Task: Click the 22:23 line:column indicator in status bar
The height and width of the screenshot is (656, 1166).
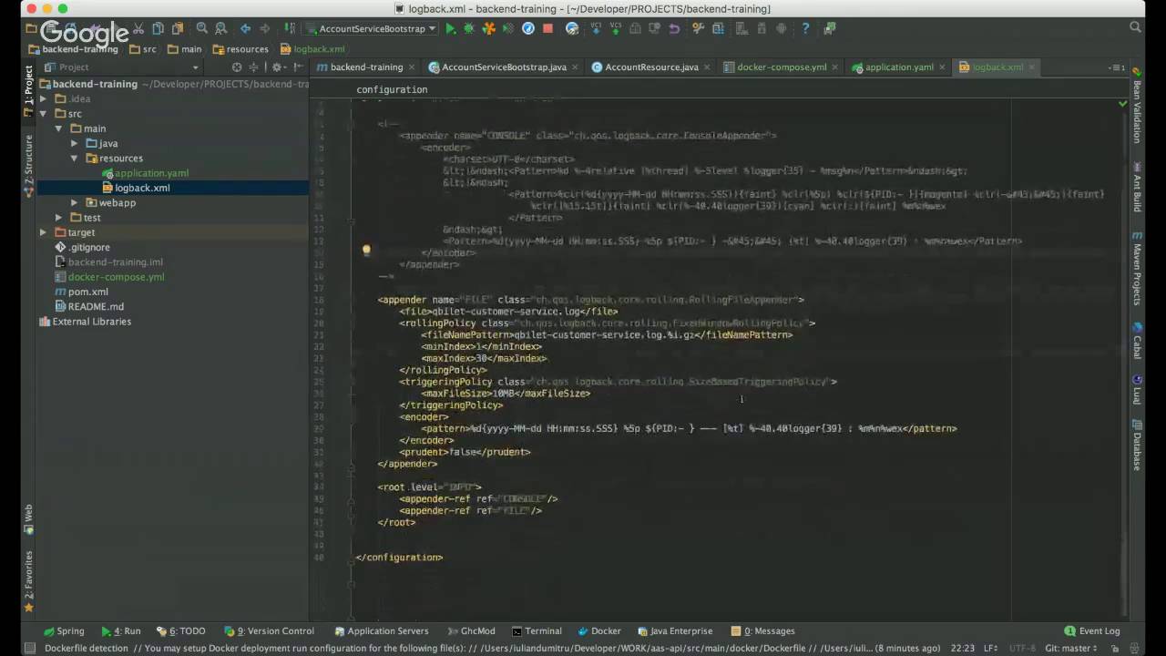Action: [963, 648]
